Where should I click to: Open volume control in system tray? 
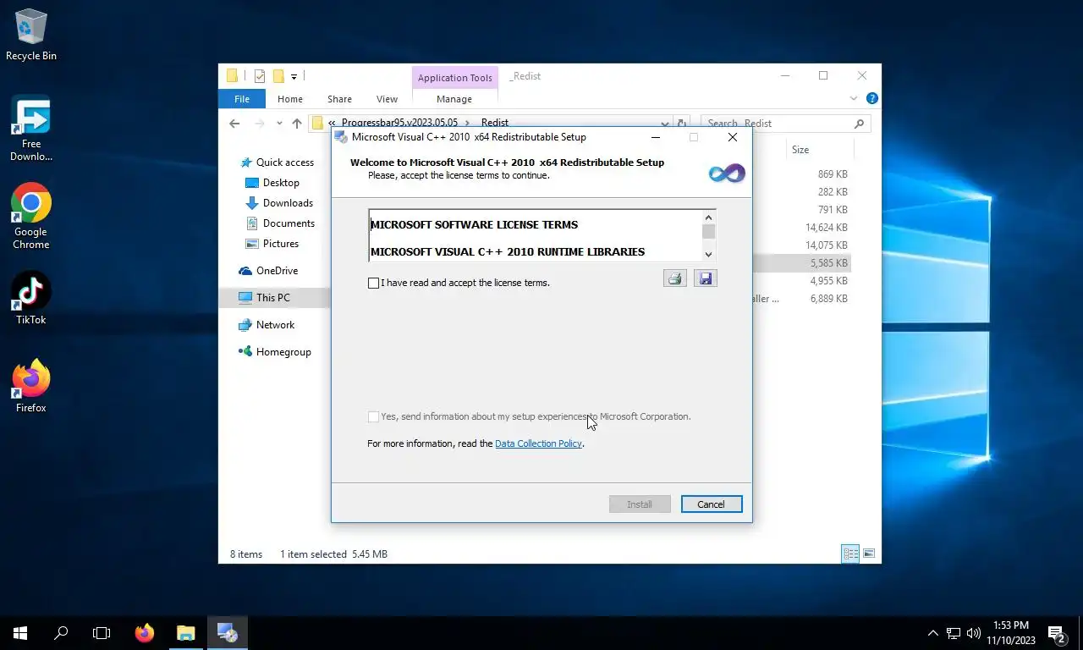coord(974,633)
